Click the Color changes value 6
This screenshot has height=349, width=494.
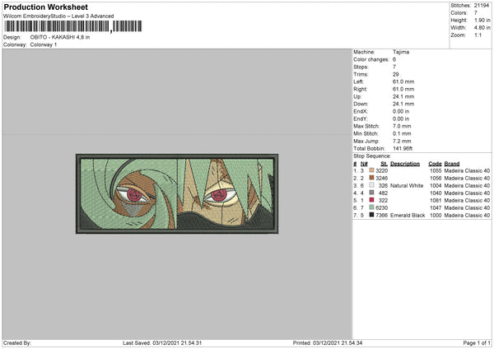(x=394, y=59)
